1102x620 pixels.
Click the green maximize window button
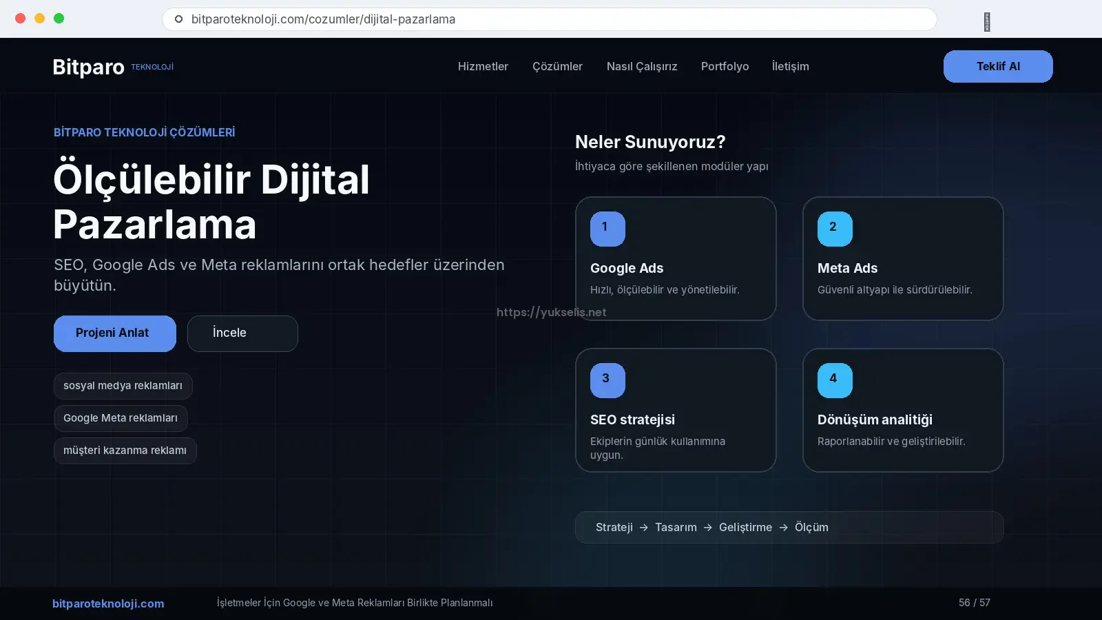59,19
